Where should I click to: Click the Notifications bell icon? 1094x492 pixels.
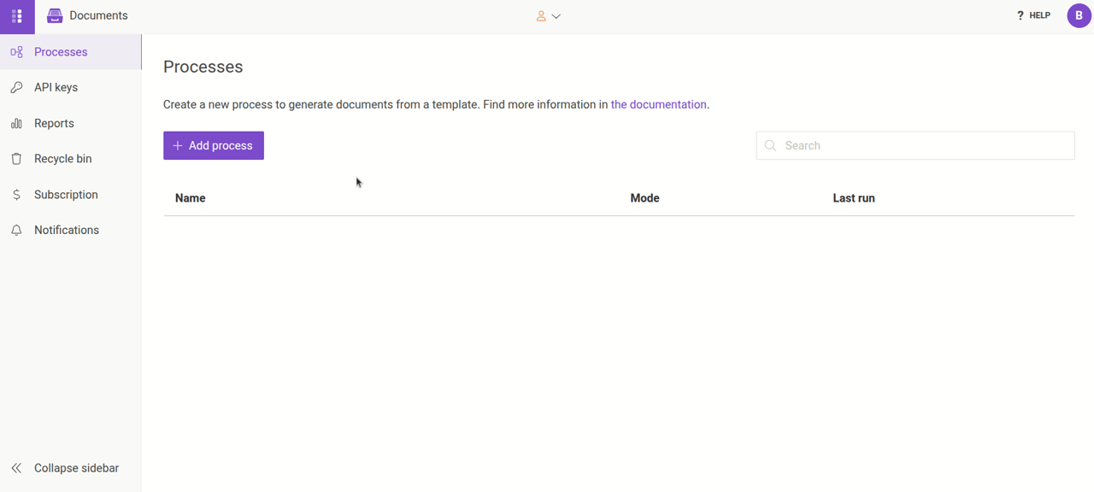16,231
